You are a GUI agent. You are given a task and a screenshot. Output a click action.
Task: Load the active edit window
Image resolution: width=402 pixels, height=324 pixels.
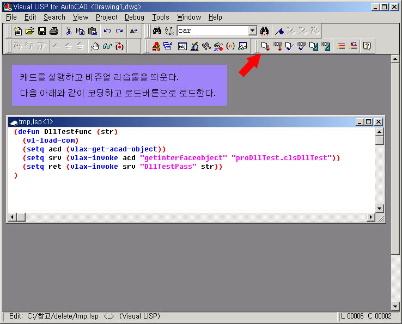click(265, 46)
